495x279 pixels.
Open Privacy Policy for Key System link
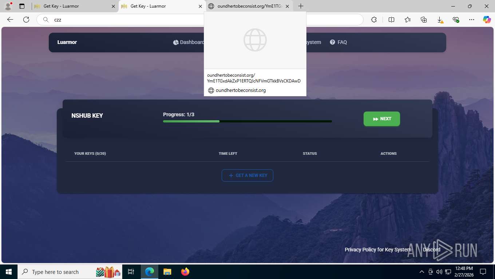coord(378,250)
